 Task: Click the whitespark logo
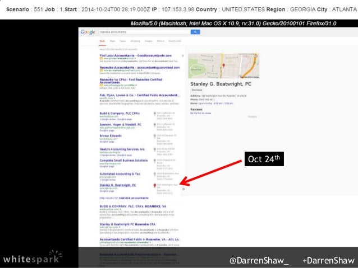[33, 257]
